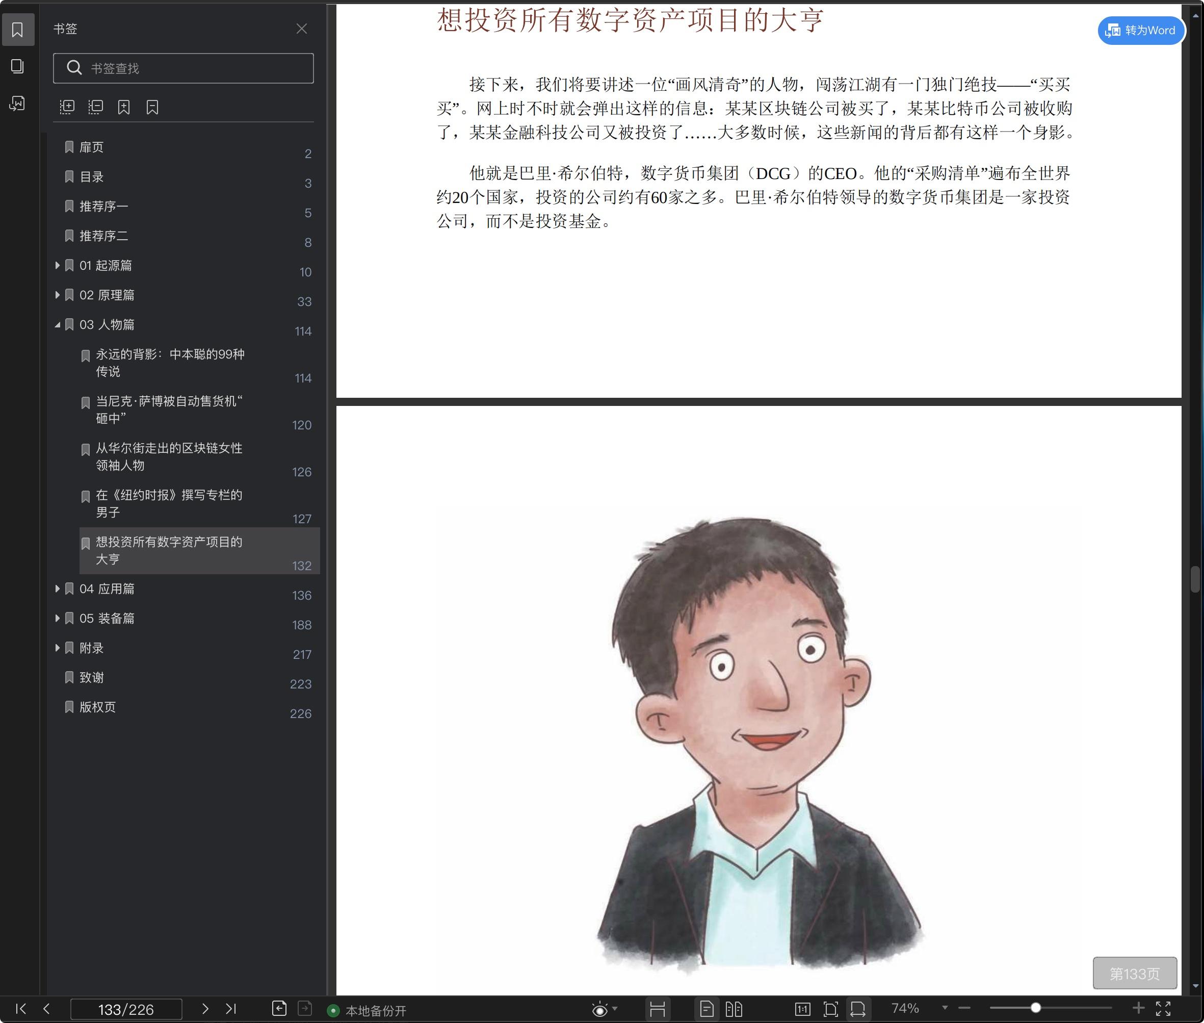
Task: Open the 目录 bookmark
Action: pyautogui.click(x=92, y=177)
